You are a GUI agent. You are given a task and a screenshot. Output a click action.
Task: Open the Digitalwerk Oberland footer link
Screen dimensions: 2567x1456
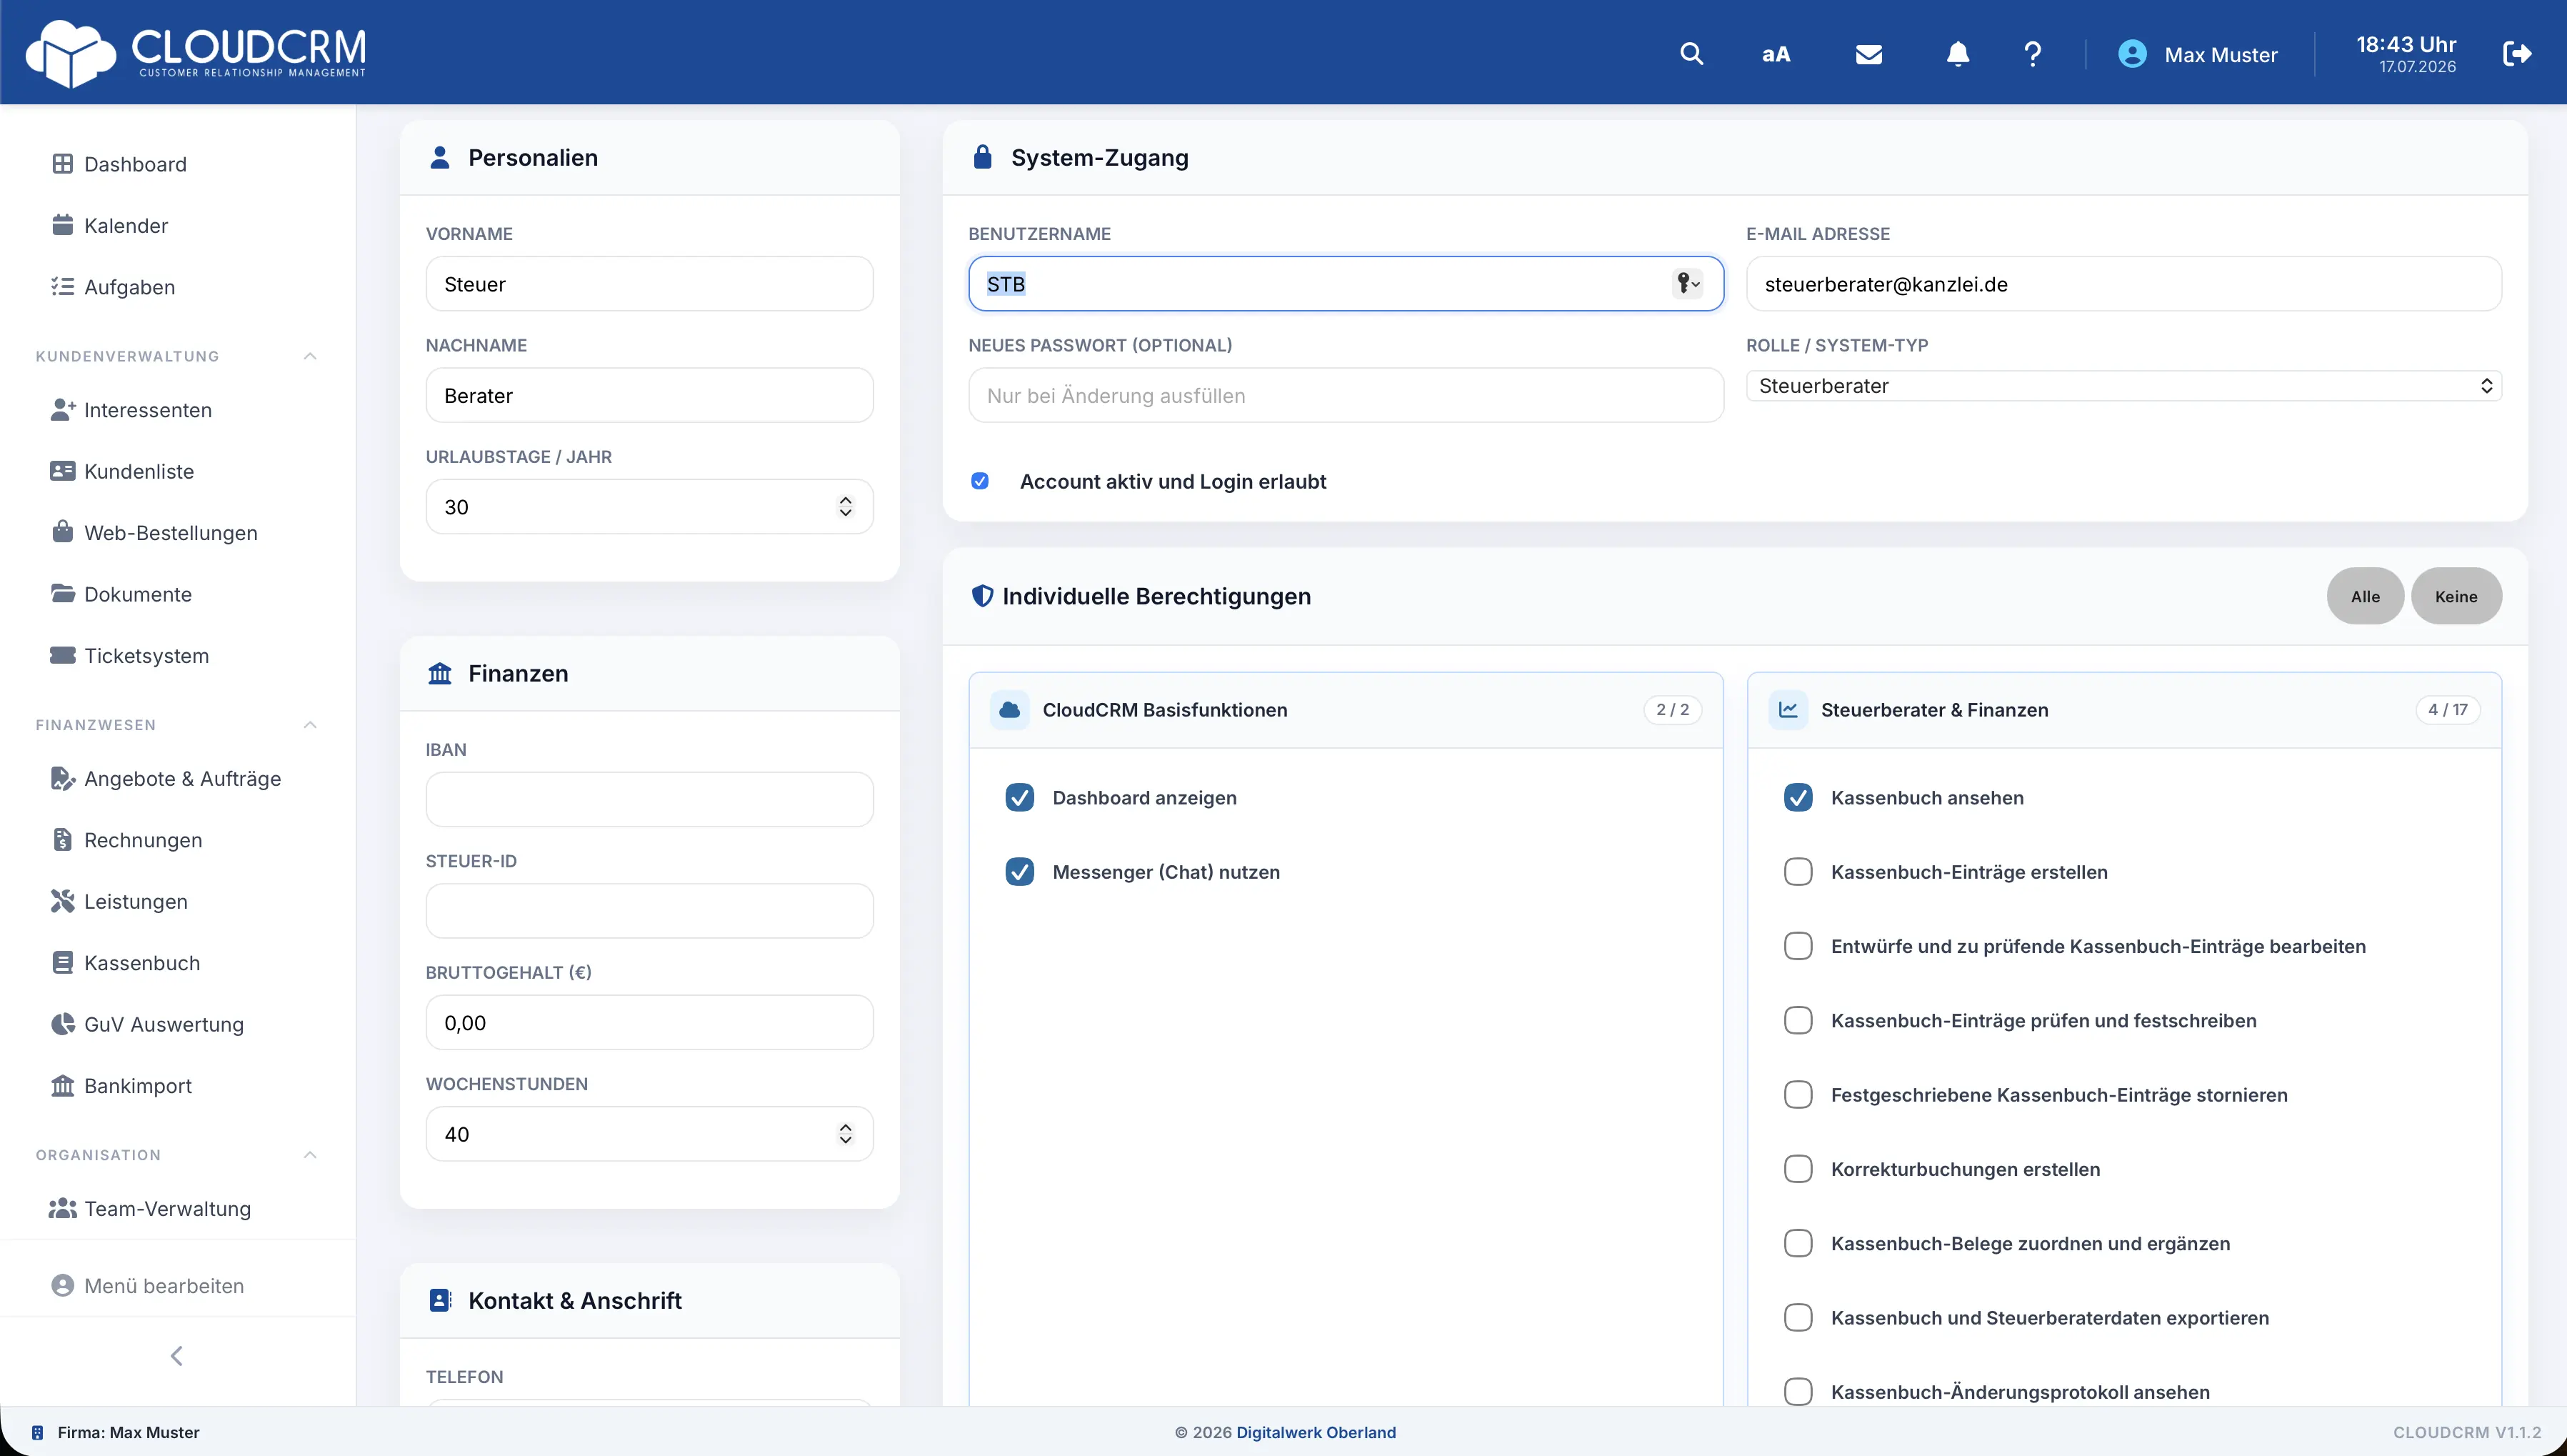click(1316, 1432)
